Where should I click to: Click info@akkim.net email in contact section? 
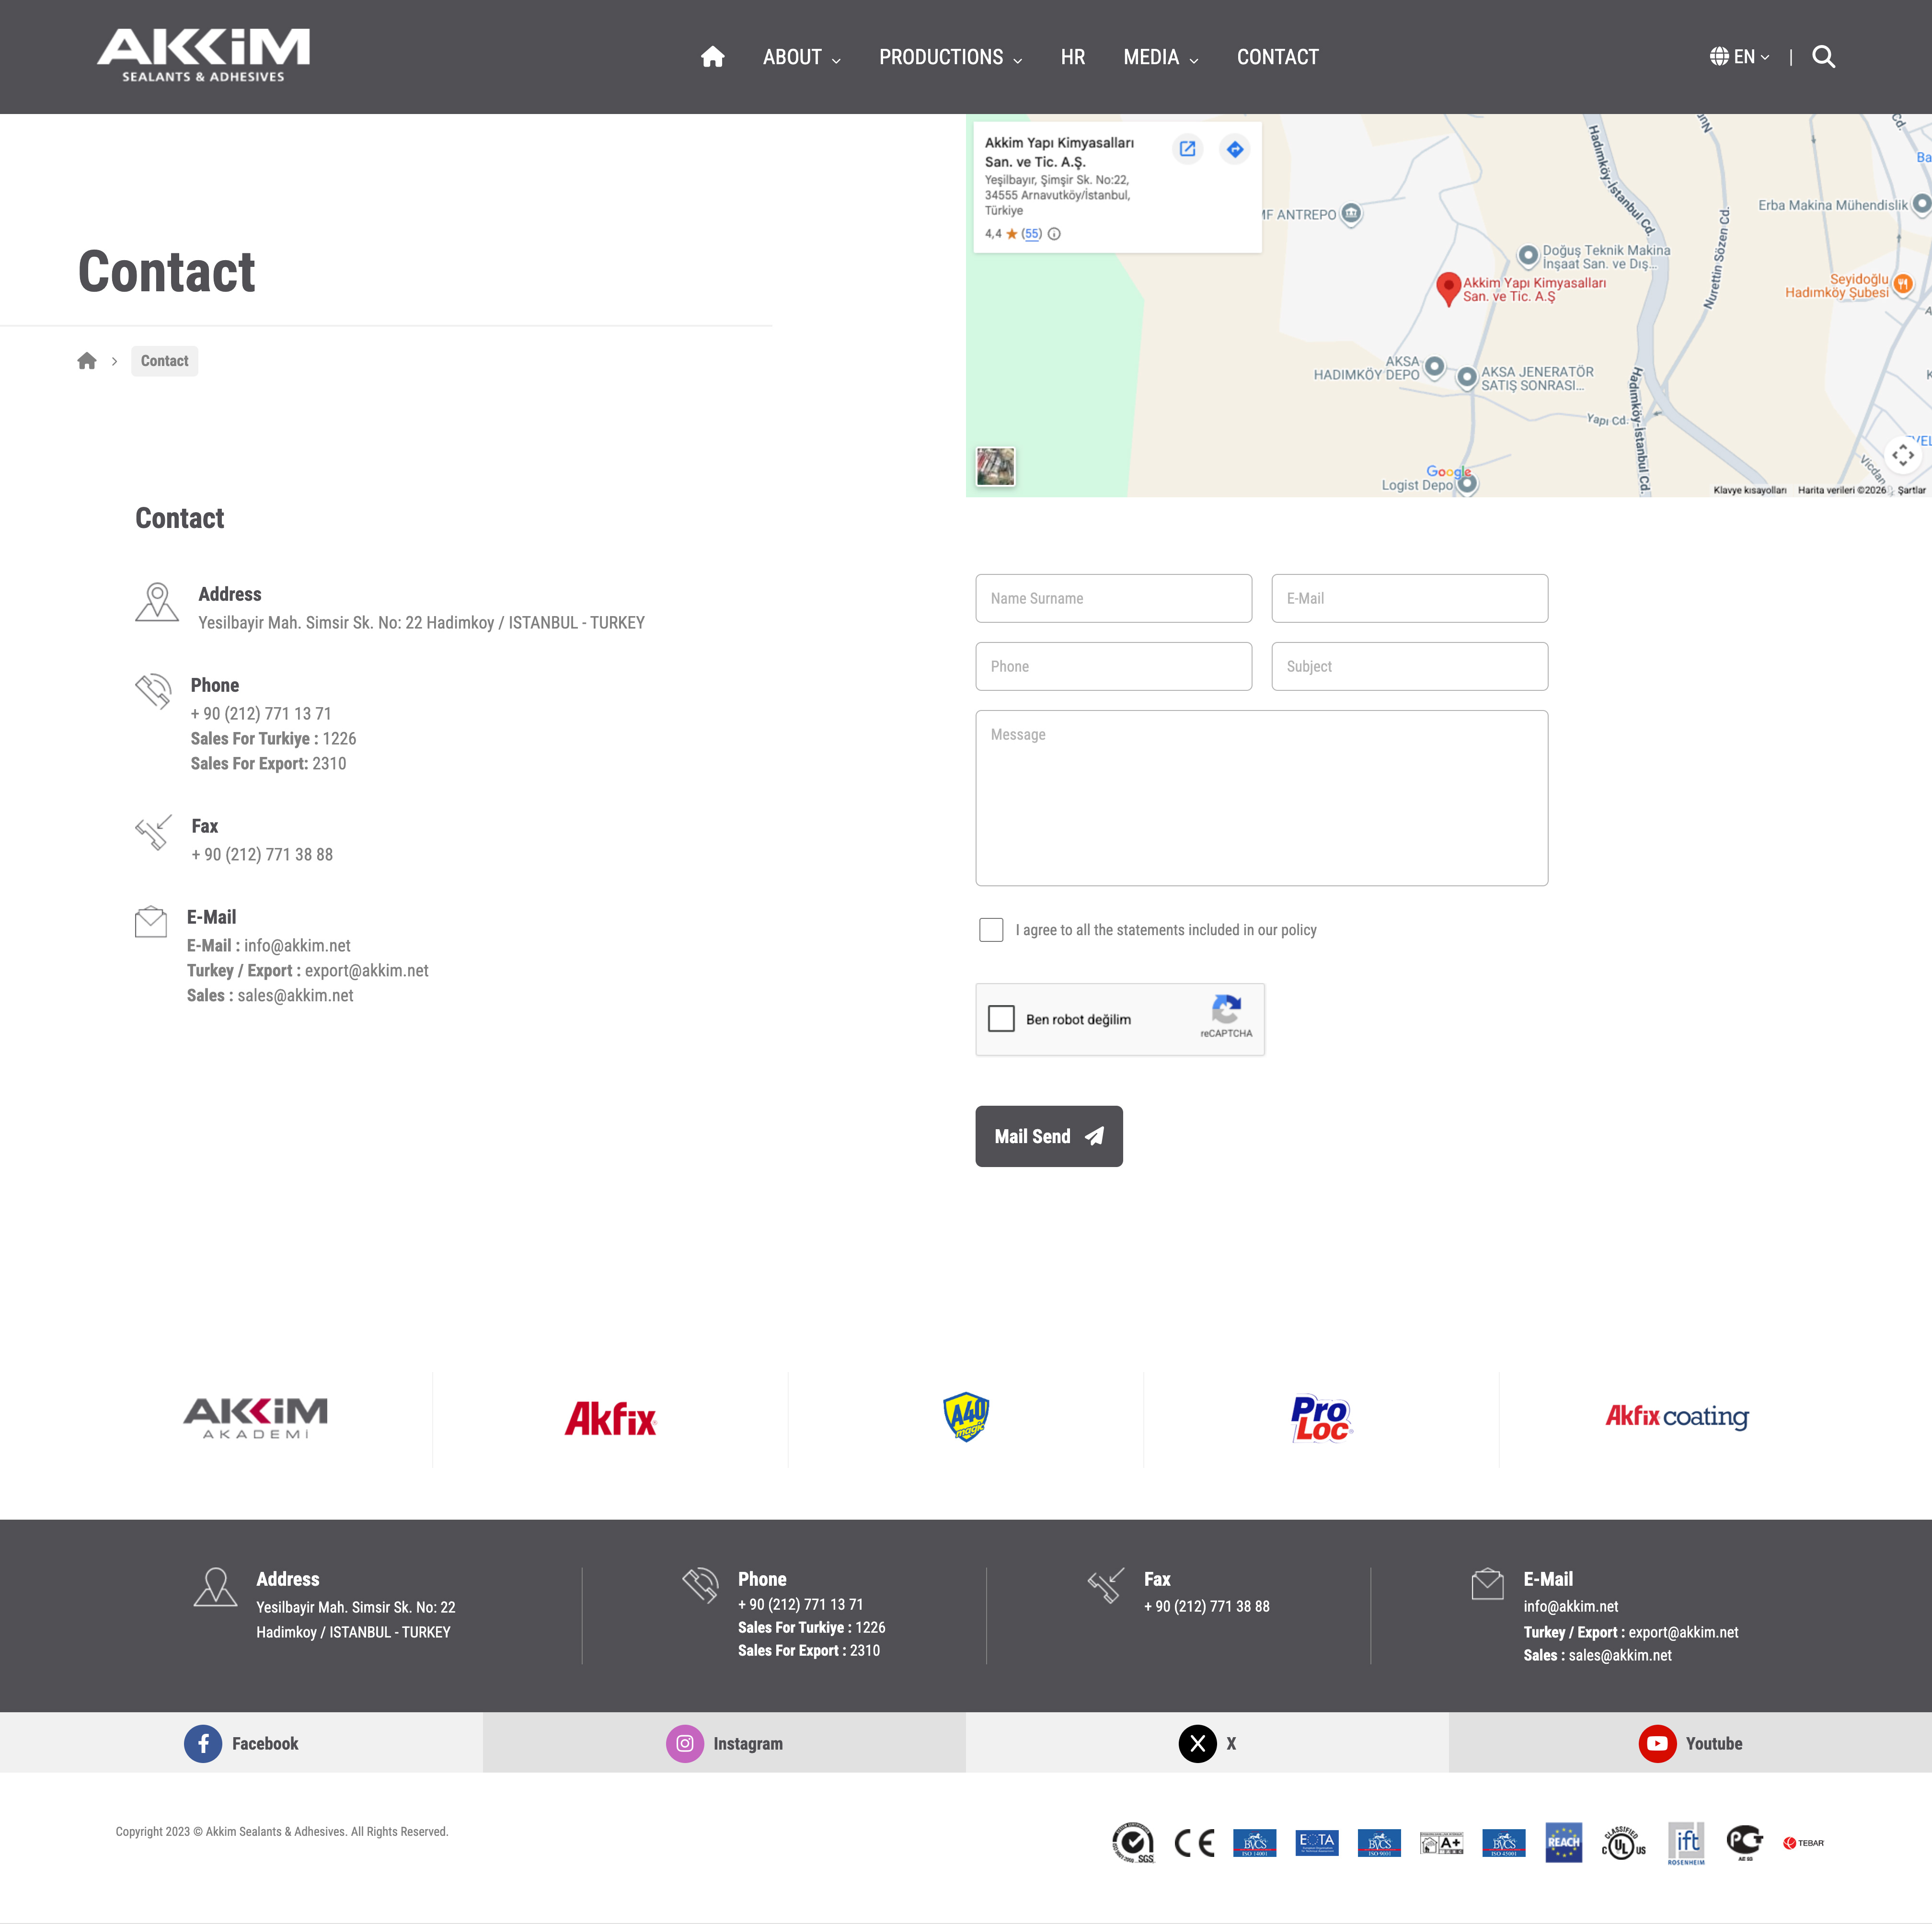point(297,946)
